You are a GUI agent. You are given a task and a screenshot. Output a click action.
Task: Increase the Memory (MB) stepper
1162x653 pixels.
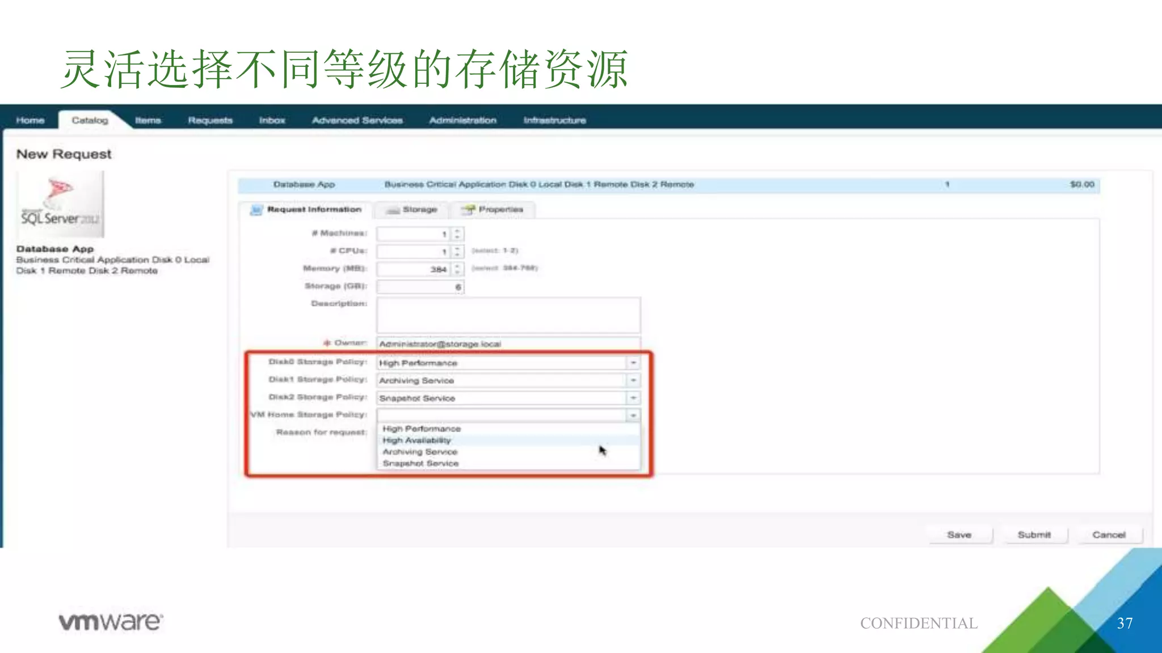(457, 265)
